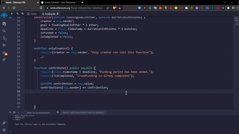Click 'goal = fundingGoalInEther' line
Image resolution: width=239 pixels, height=134 pixels.
point(69,25)
